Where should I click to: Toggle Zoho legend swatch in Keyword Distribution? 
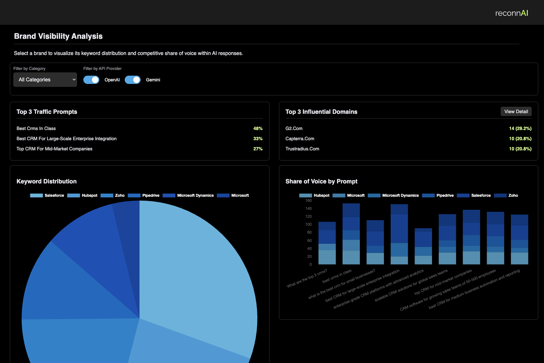coord(107,195)
